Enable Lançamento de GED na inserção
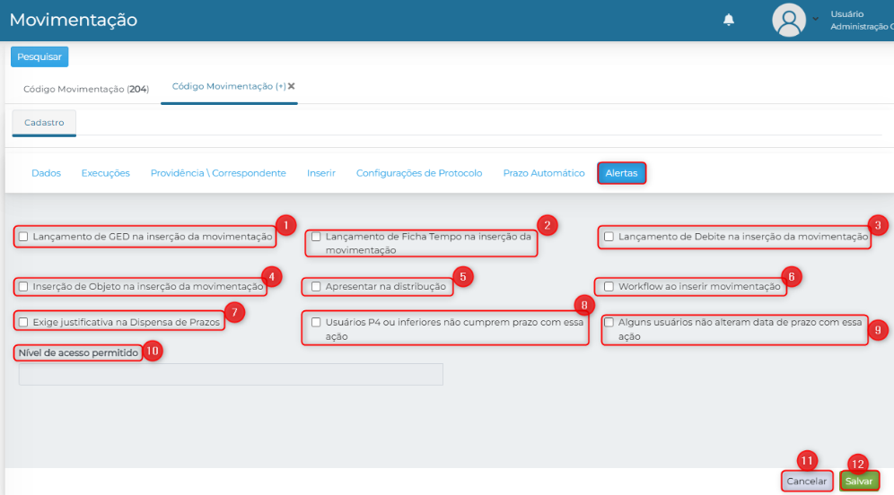Viewport: 894px width, 495px height. tap(23, 237)
